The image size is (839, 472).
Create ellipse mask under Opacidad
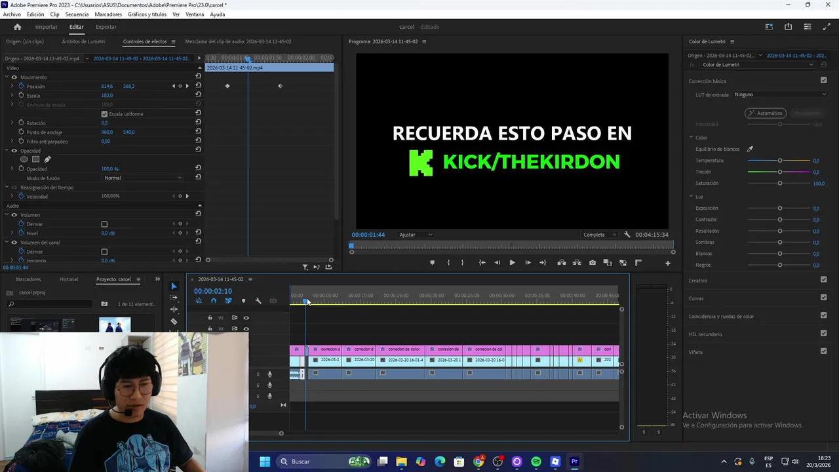point(24,159)
